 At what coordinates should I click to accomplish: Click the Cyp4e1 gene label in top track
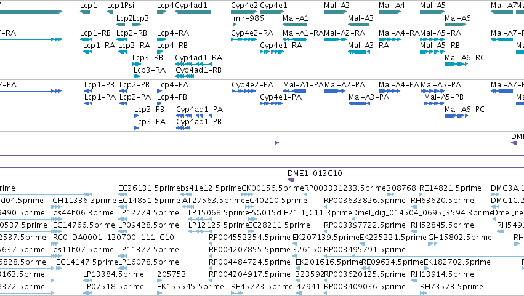tap(273, 6)
